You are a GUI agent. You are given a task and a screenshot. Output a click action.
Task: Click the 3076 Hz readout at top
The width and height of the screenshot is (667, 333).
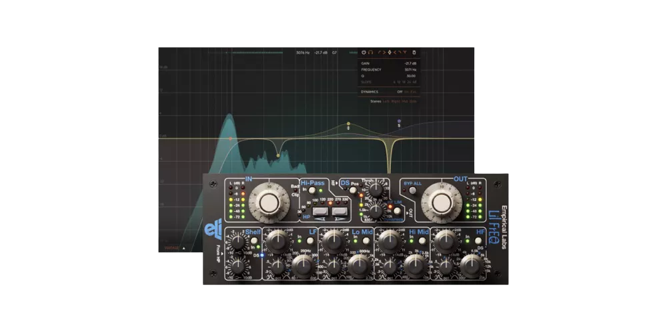(303, 53)
